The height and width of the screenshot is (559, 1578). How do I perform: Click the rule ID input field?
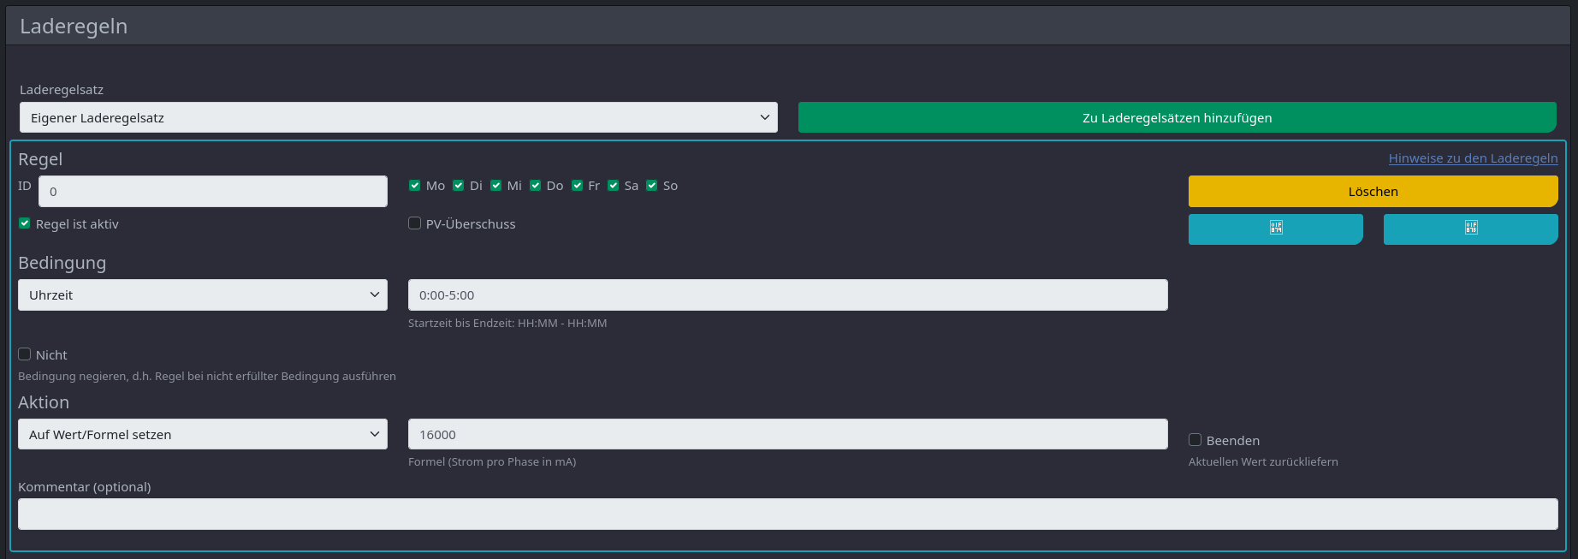pos(212,192)
